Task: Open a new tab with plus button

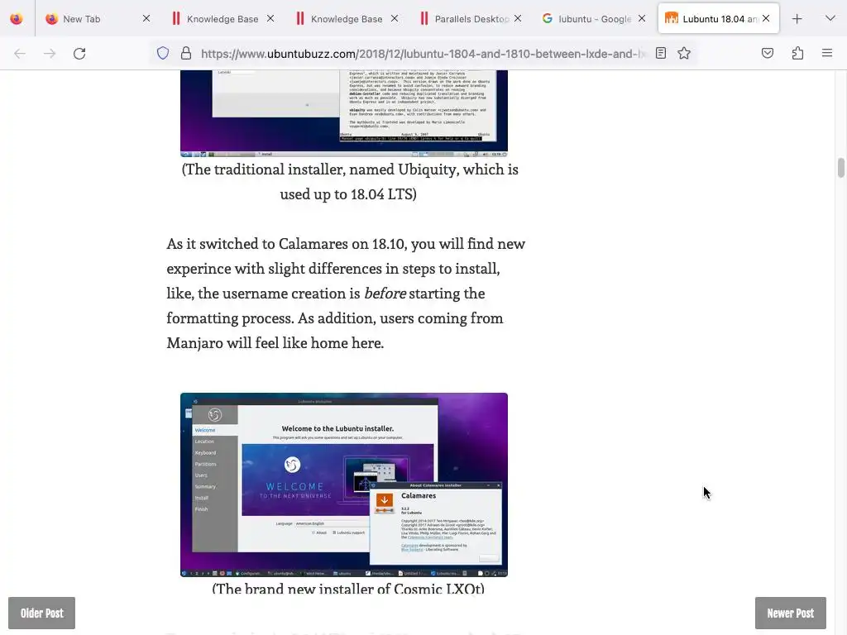Action: click(x=797, y=19)
